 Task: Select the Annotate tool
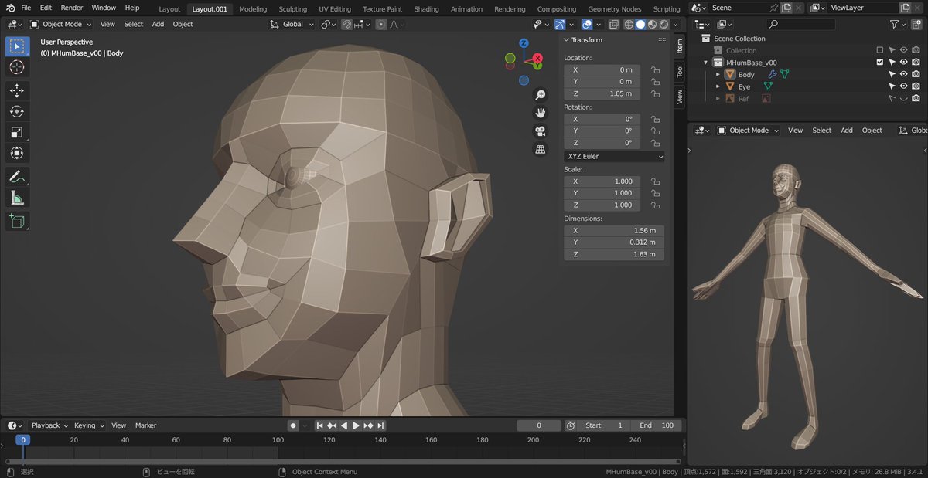tap(17, 177)
